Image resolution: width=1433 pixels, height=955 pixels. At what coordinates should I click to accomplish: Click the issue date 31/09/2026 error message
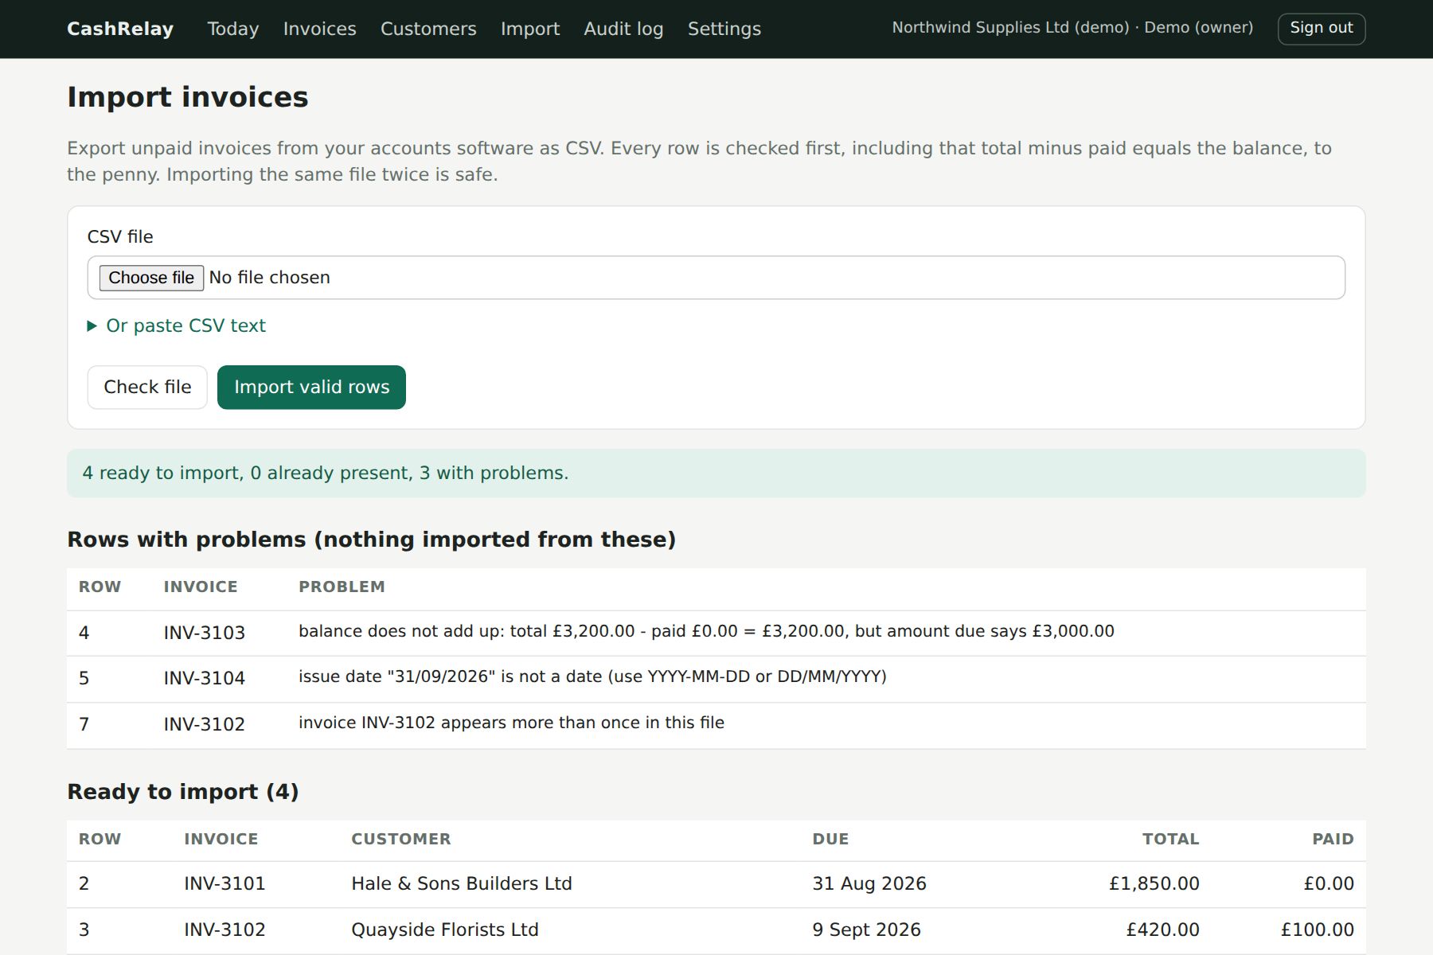[x=592, y=677]
